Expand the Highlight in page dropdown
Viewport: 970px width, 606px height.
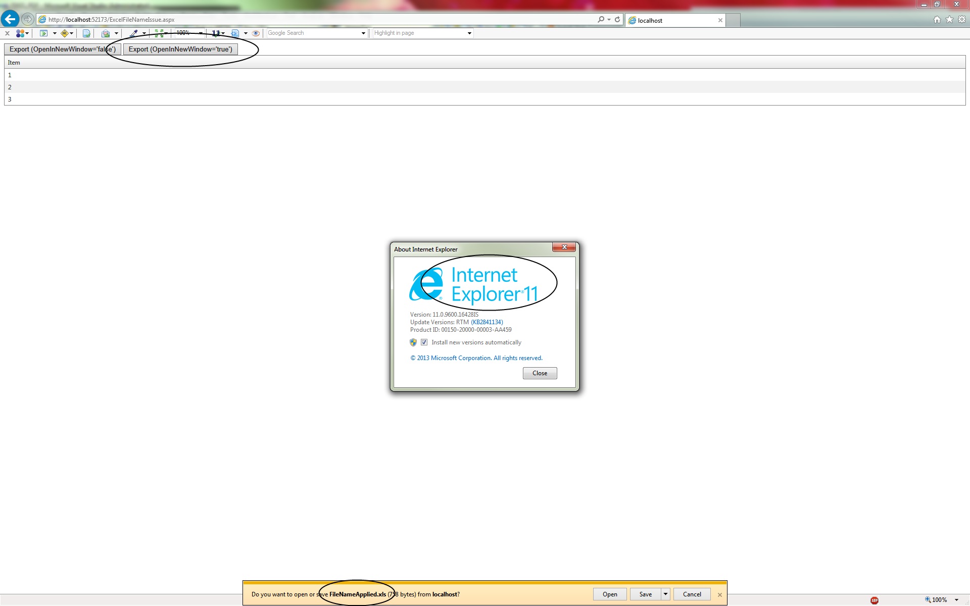coord(469,33)
